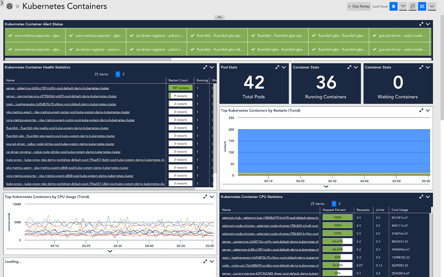The image size is (444, 277).
Task: Click the dashboard slideshow icon in toolbar
Action: pos(412,6)
